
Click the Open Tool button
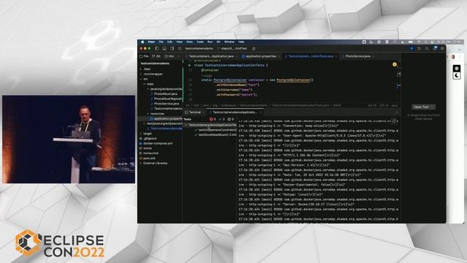[423, 107]
